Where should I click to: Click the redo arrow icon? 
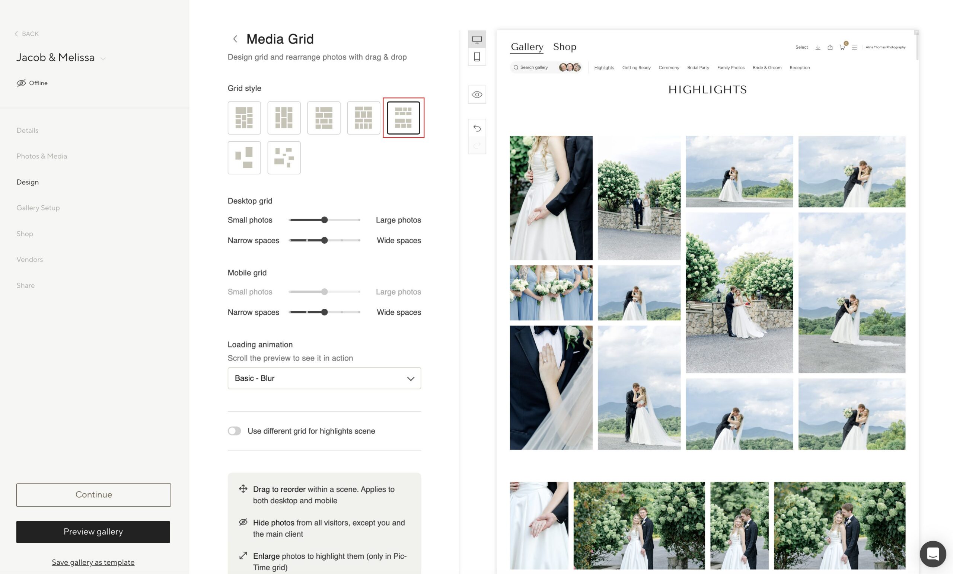click(477, 145)
